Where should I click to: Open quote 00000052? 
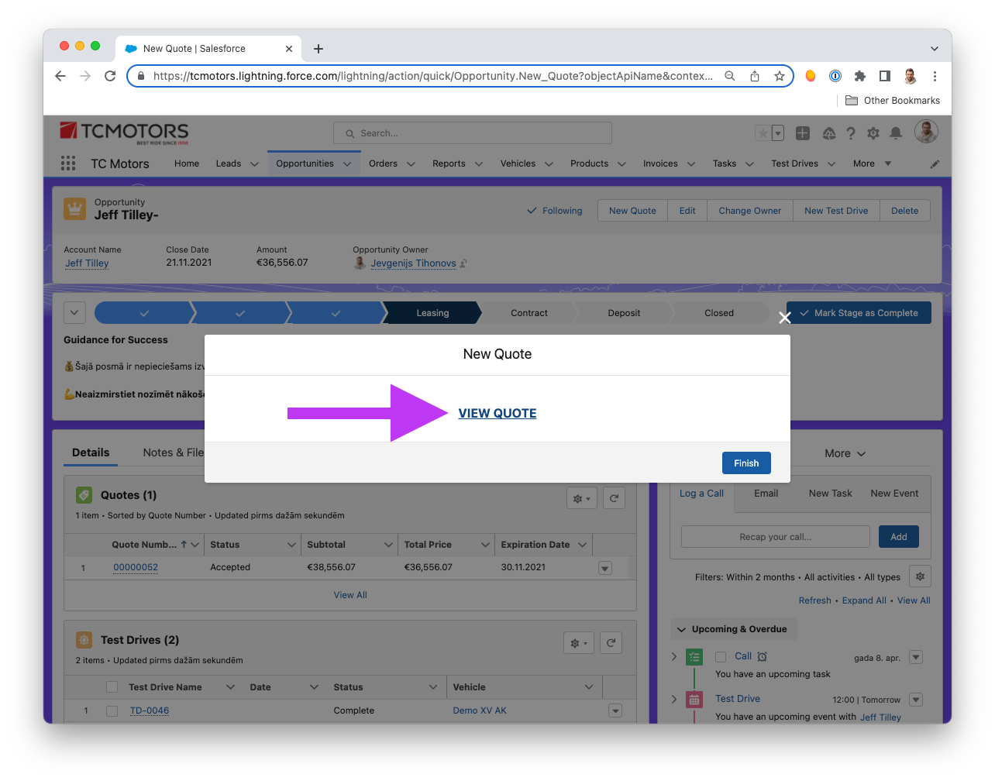coord(136,567)
